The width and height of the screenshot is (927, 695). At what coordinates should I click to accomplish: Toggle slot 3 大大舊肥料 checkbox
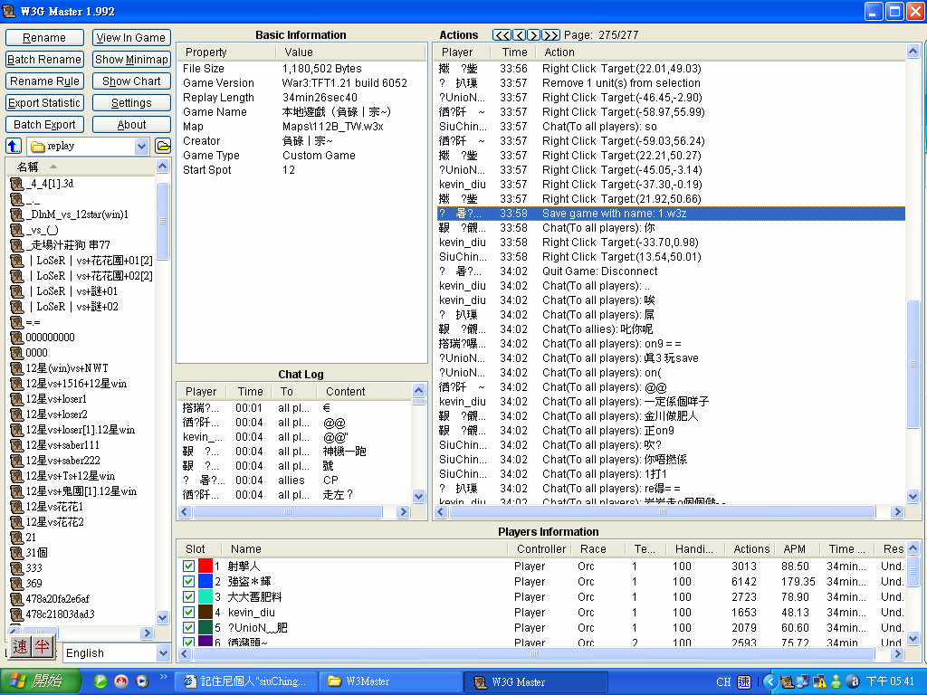click(188, 597)
